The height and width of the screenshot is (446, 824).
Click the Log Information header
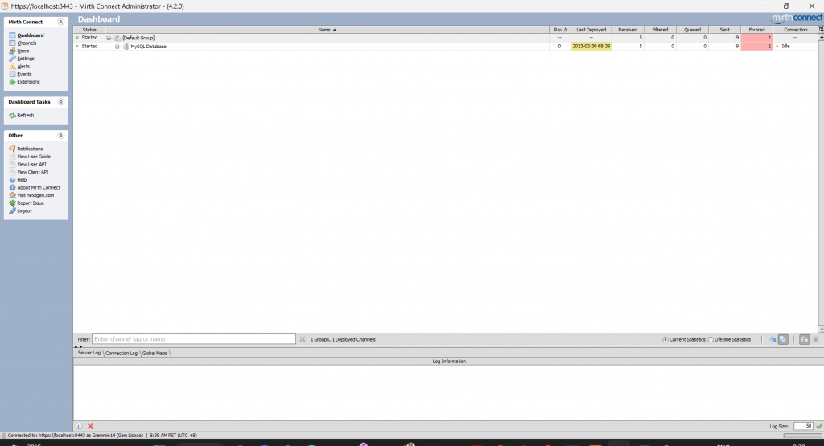(449, 362)
